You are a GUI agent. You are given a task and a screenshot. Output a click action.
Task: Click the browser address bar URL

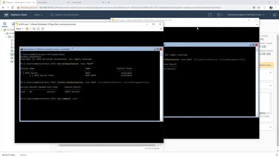tap(130, 8)
